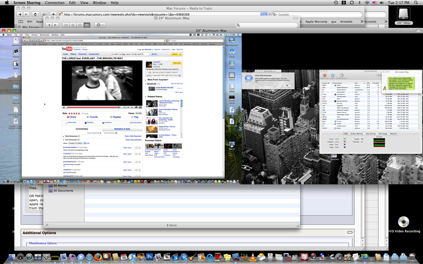Open iCal from the Dock
Viewport: 423px width, 264px height.
coord(124,257)
